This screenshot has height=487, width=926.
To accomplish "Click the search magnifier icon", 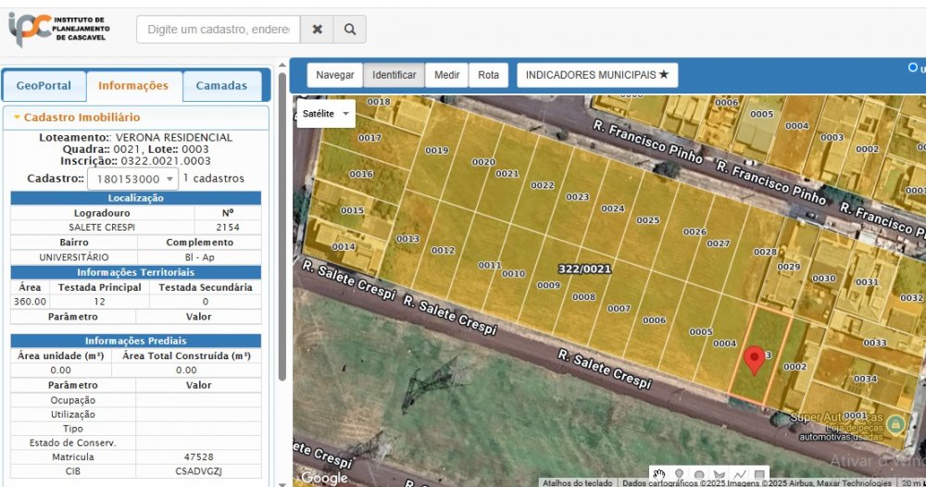I will (x=350, y=30).
